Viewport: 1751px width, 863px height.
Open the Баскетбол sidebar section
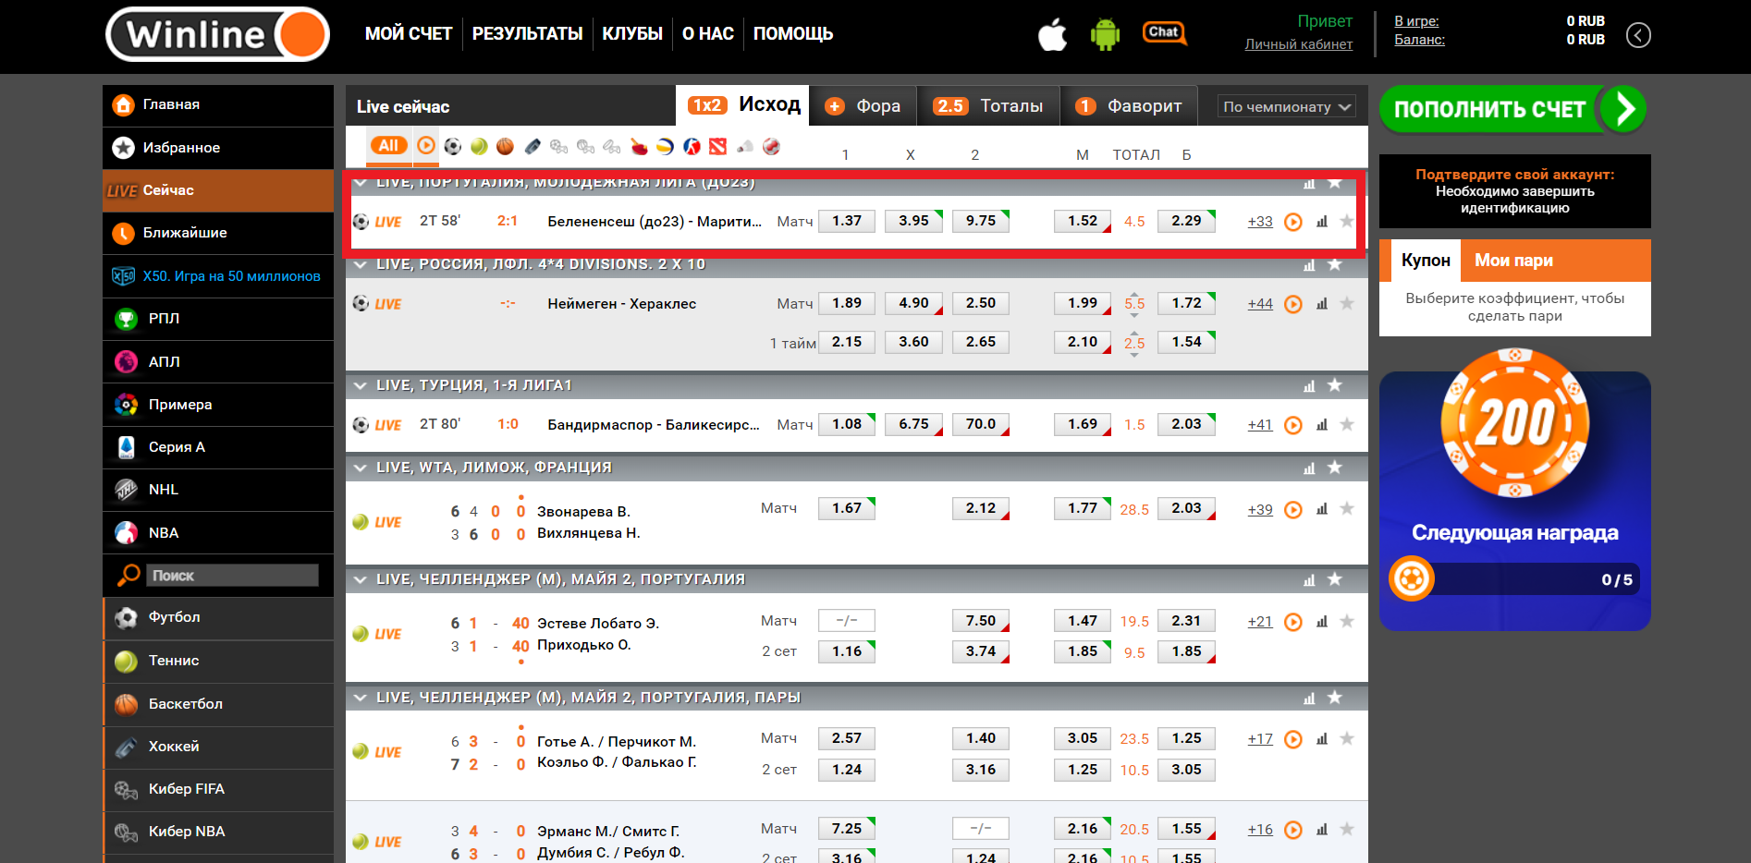point(218,704)
